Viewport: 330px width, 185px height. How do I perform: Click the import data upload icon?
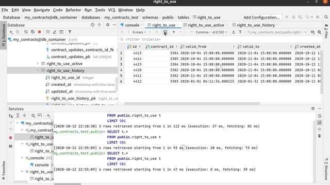tap(240, 32)
